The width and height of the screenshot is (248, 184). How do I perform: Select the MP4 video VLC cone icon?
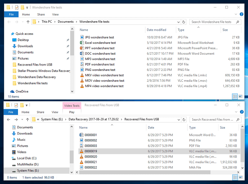pos(82,86)
